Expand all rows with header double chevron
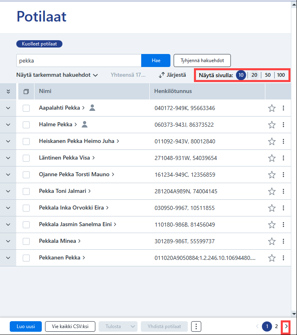The width and height of the screenshot is (297, 335). (x=8, y=91)
